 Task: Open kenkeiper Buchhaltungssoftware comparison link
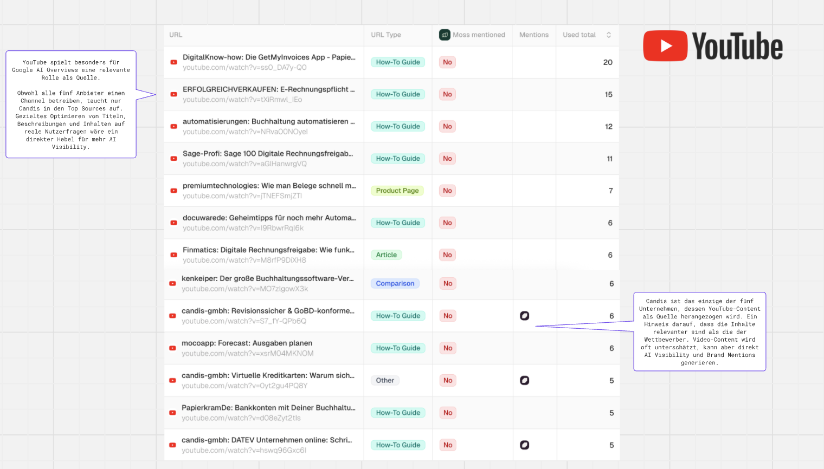267,278
